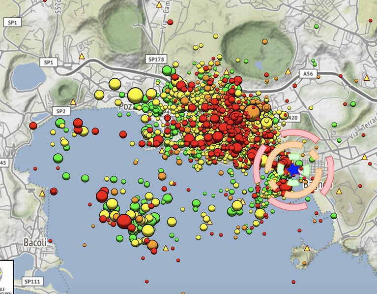This screenshot has width=377, height=294.
Task: Click the Bacoli town label
Action: point(35,242)
